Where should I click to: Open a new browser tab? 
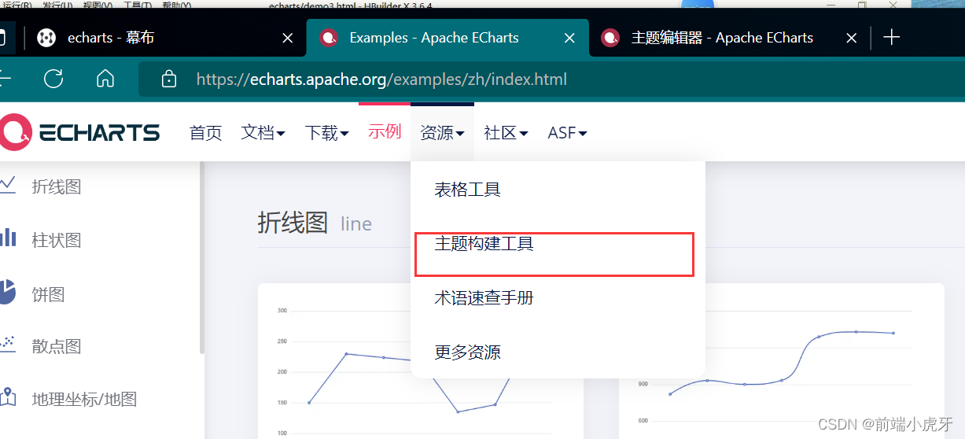click(x=891, y=38)
